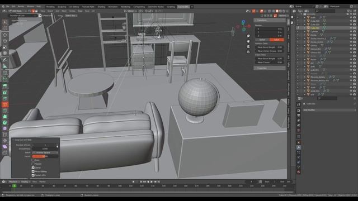The image size is (358, 201).
Task: Click the active orange Loop Cut tool
Action: pos(5,104)
